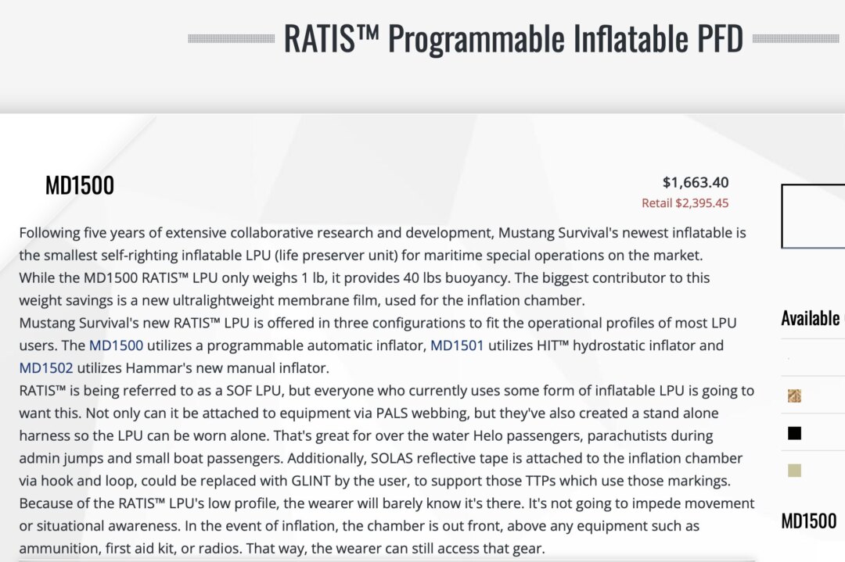Select the tan color swatch
This screenshot has height=562, width=845.
(x=794, y=471)
